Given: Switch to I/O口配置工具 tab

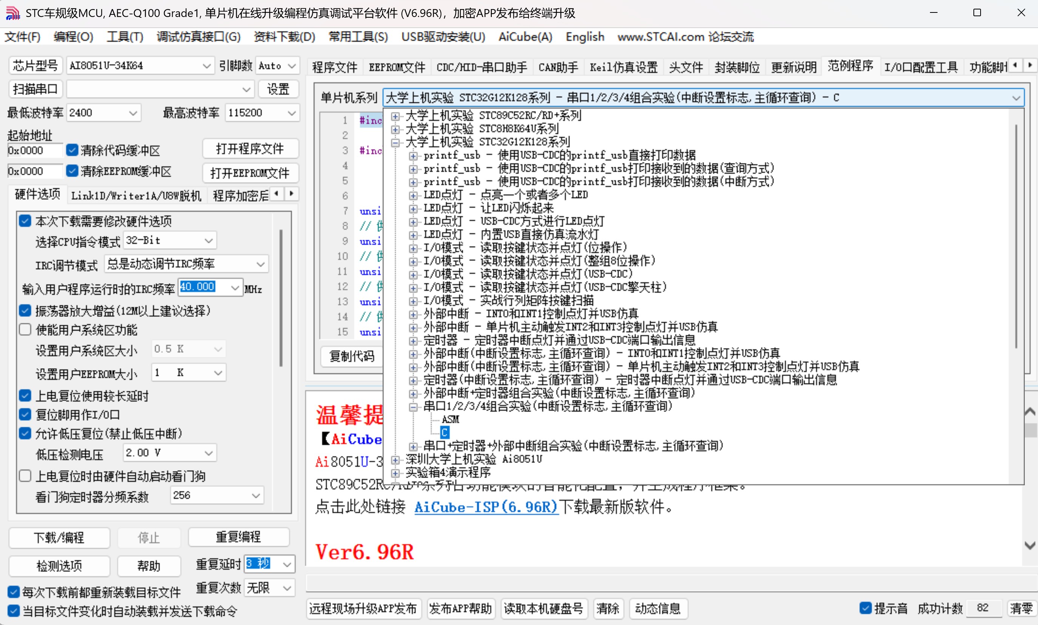Looking at the screenshot, I should click(x=921, y=67).
